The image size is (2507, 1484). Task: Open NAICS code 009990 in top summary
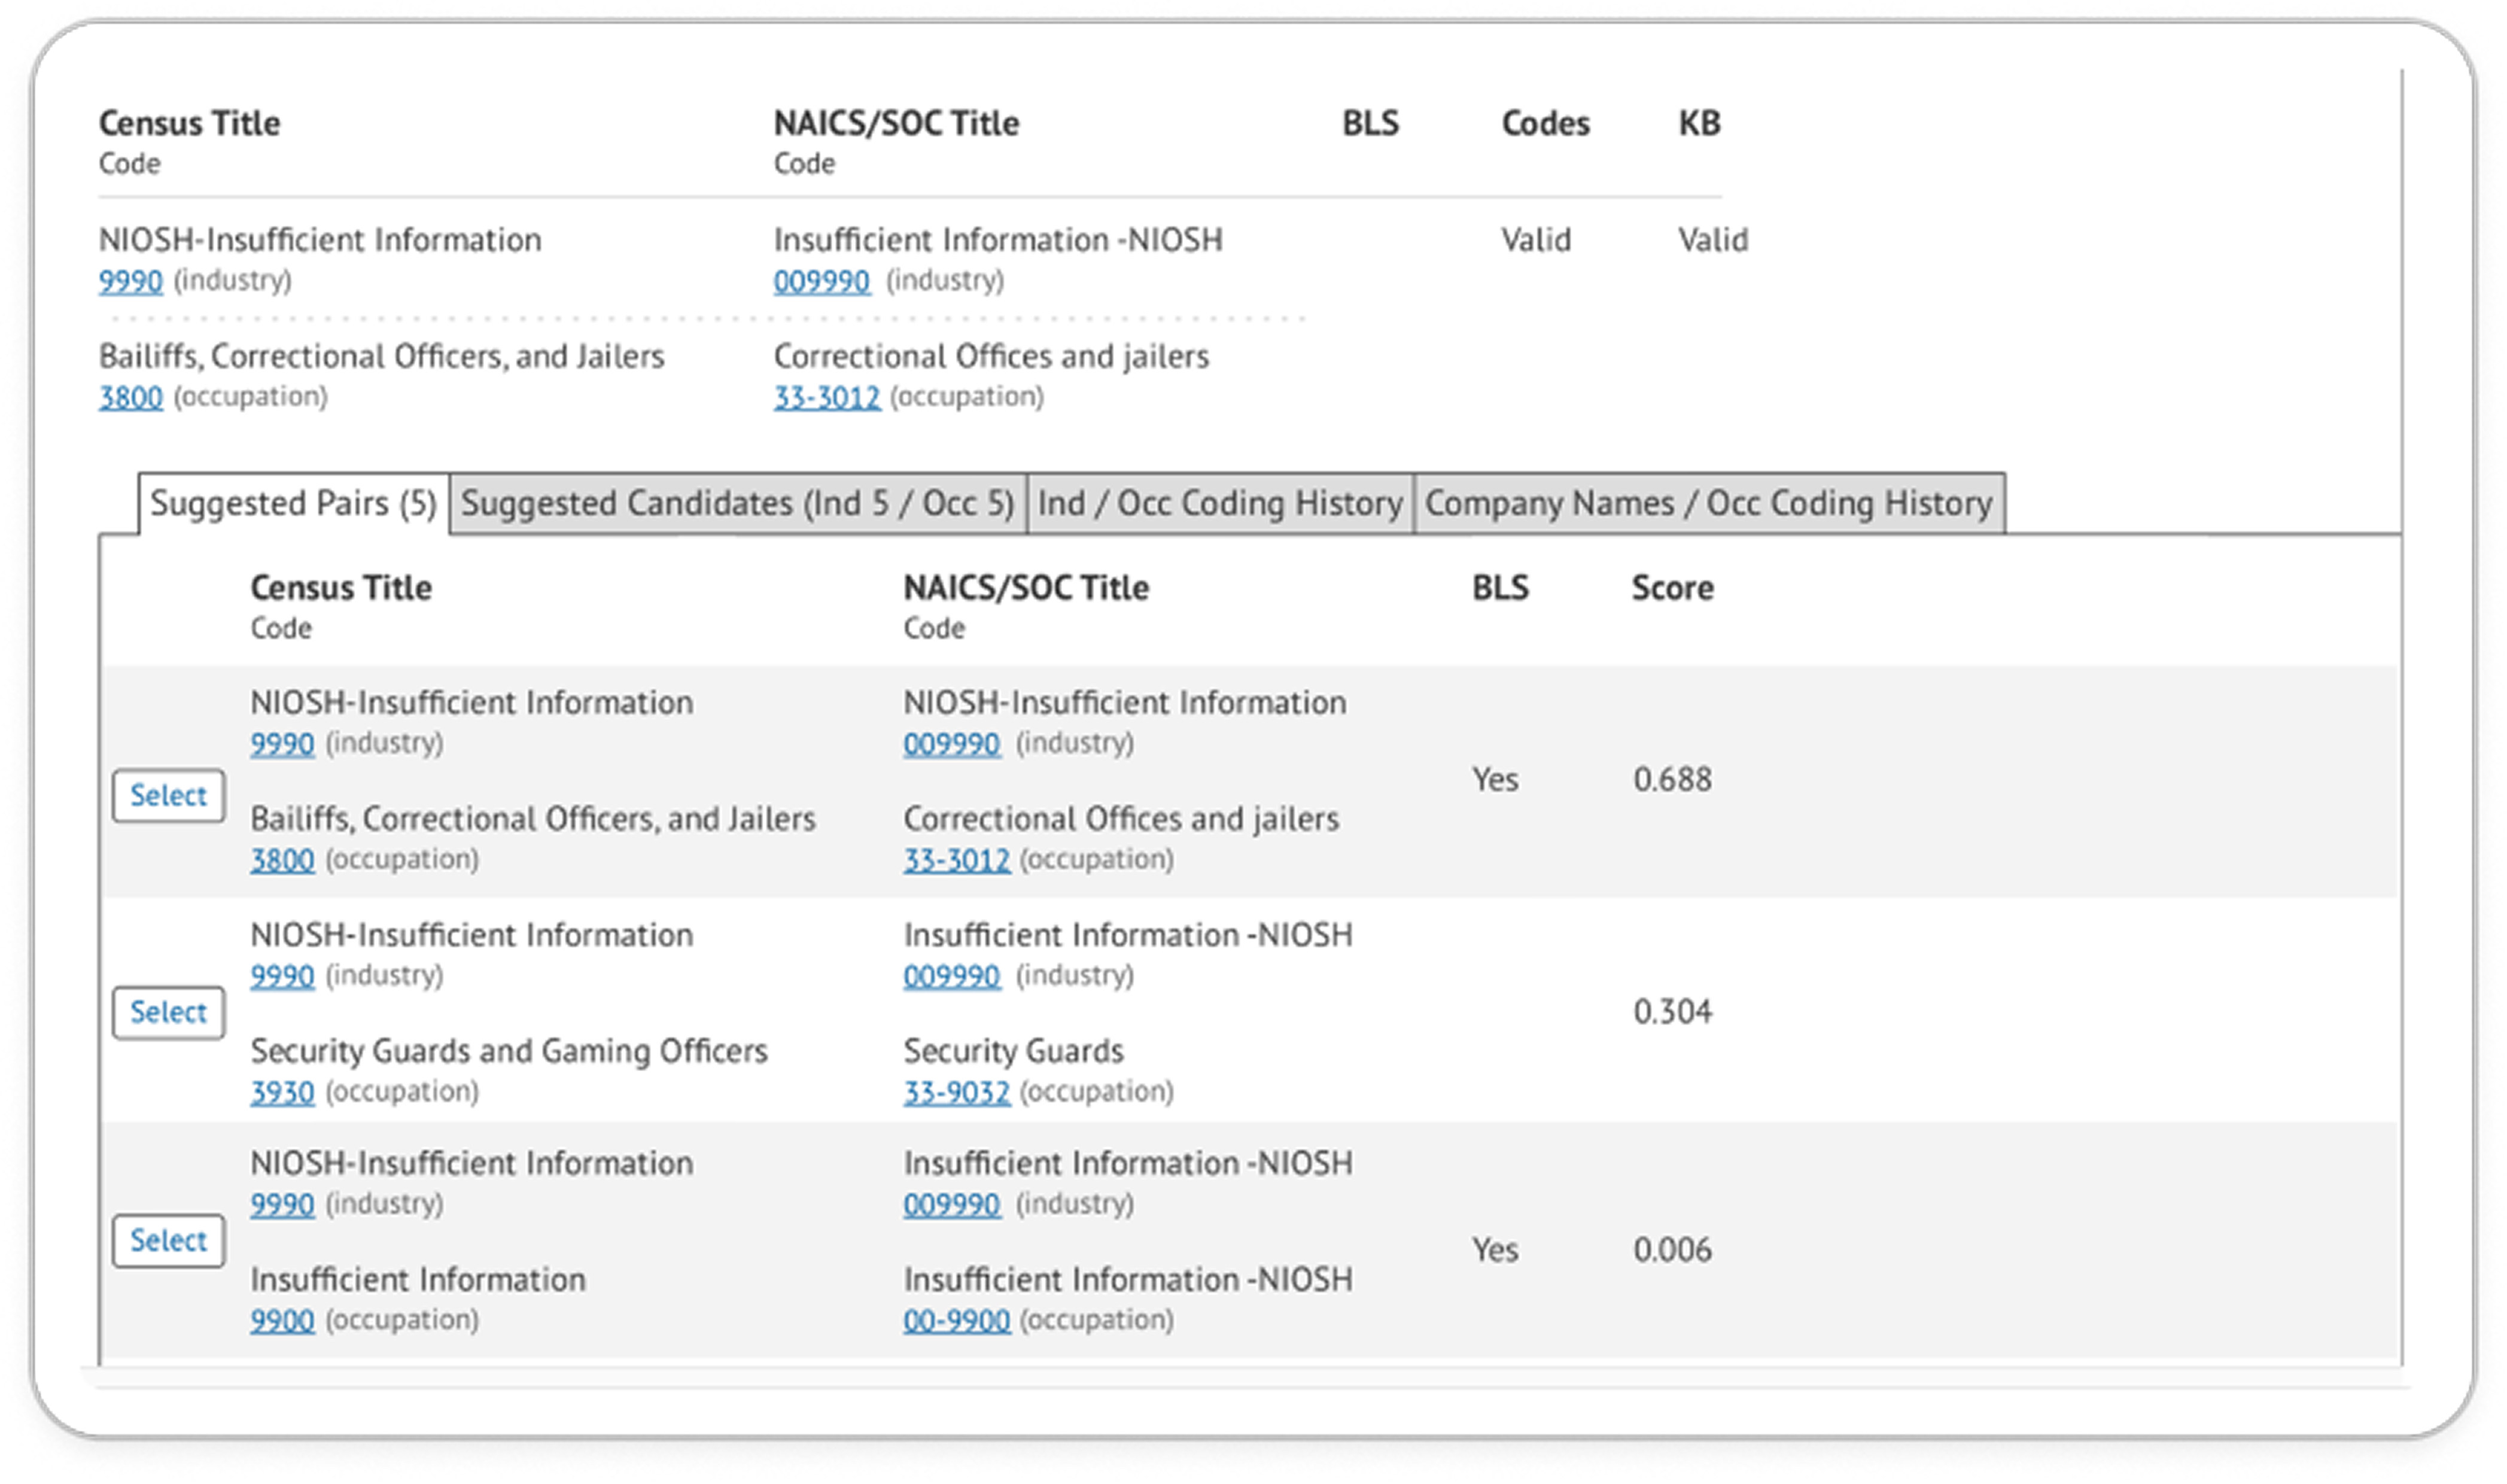pyautogui.click(x=822, y=281)
